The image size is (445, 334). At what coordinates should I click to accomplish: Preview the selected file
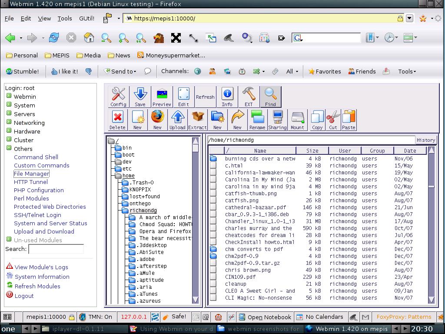(x=162, y=97)
